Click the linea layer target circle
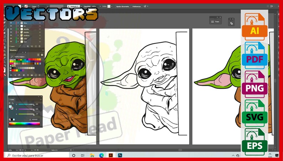283x161 pixels. pyautogui.click(x=40, y=23)
